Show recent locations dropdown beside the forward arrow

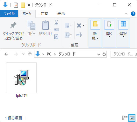tap(23, 54)
